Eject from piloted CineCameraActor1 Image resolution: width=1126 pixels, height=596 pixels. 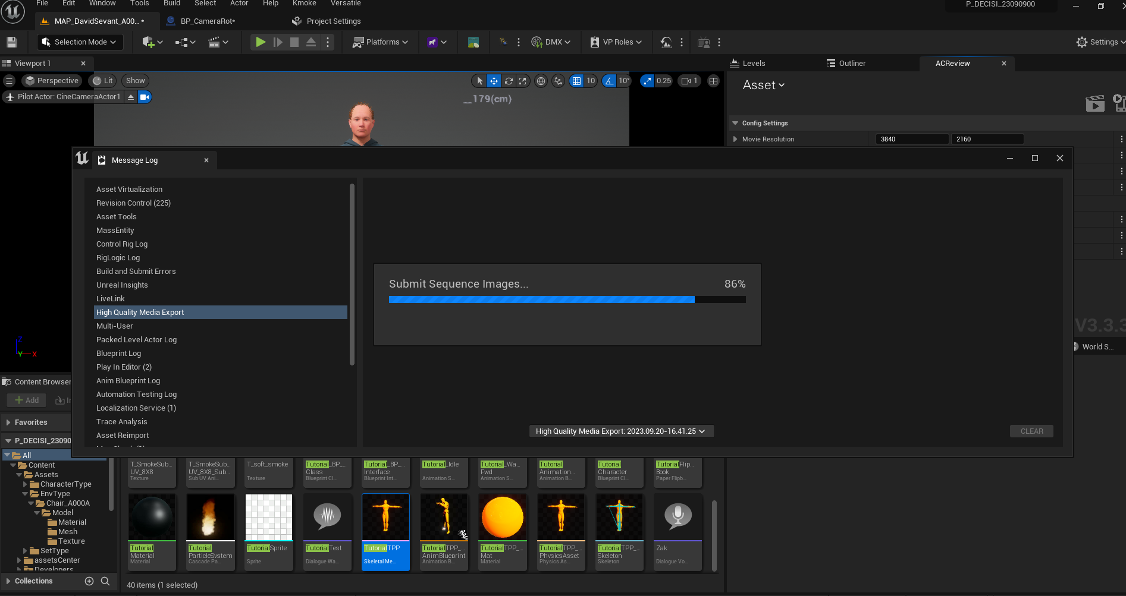click(131, 97)
